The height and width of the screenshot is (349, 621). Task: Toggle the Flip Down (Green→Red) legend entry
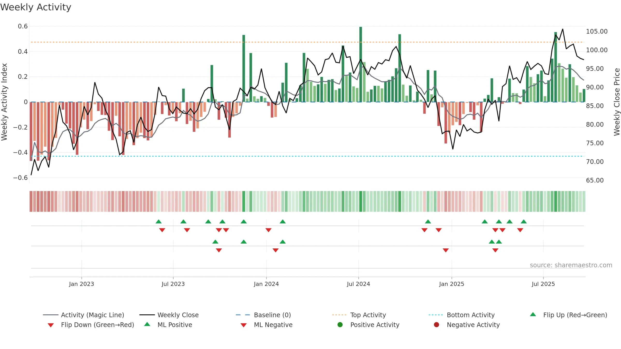(x=91, y=325)
